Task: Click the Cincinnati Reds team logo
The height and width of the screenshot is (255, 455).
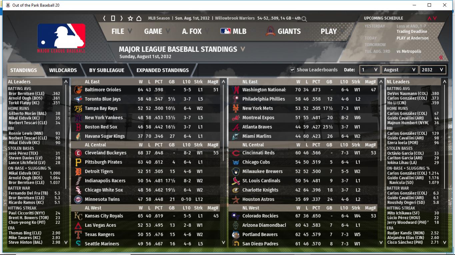Action: 236,153
